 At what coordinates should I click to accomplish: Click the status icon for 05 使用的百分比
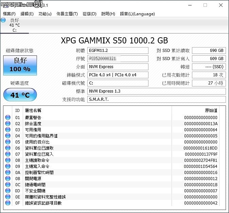(x=8, y=142)
